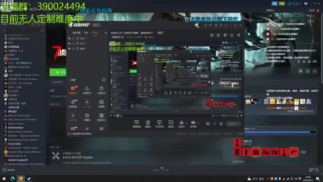The image size is (323, 182).
Task: Switch to the orange highlighted scene tab
Action: coord(95,33)
